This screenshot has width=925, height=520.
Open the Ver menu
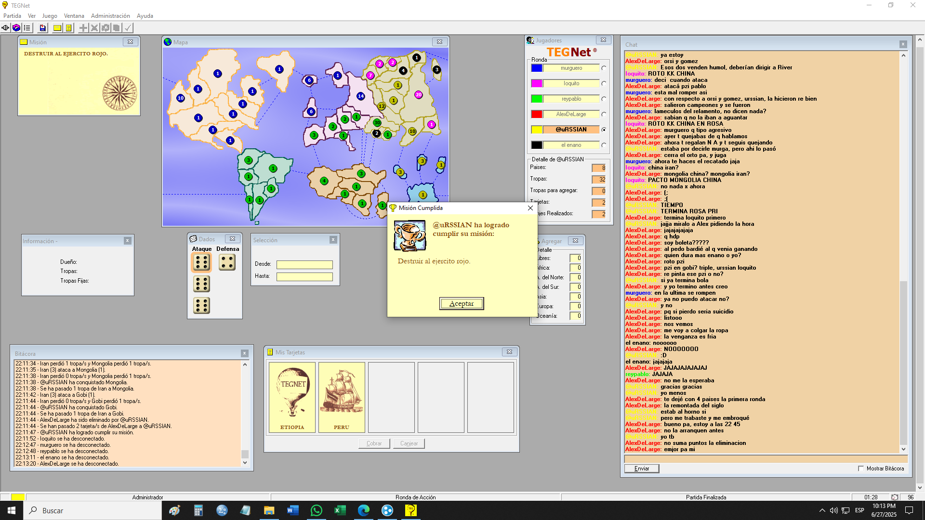32,16
